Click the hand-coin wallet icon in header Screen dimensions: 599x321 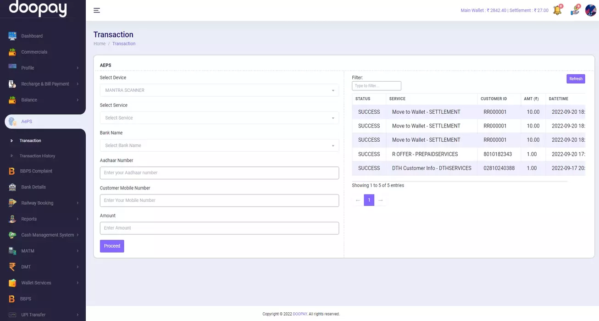(575, 10)
